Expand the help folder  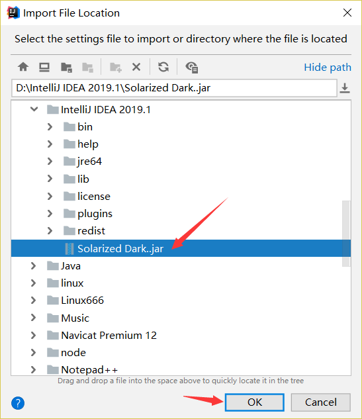[50, 144]
